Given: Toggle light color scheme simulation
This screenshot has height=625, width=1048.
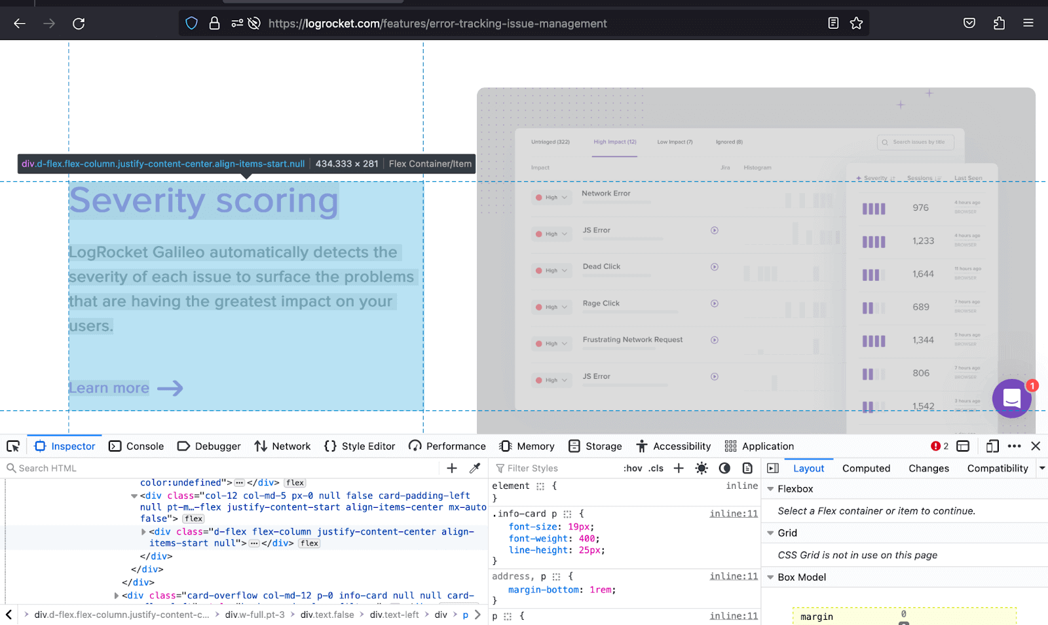Looking at the screenshot, I should tap(702, 468).
